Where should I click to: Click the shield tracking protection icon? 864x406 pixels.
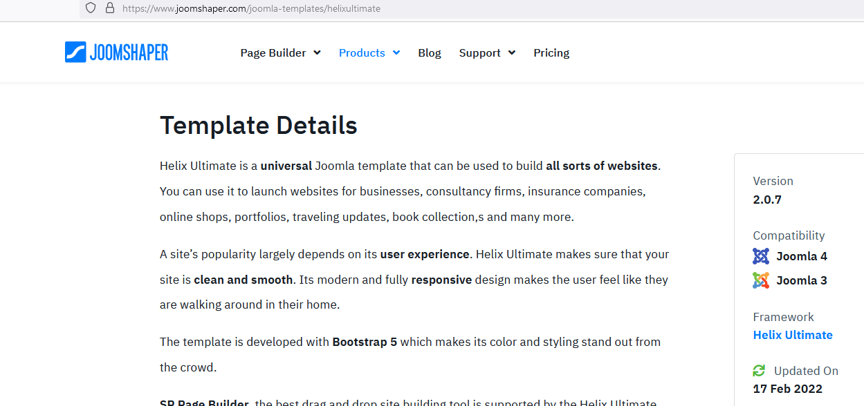click(x=91, y=8)
